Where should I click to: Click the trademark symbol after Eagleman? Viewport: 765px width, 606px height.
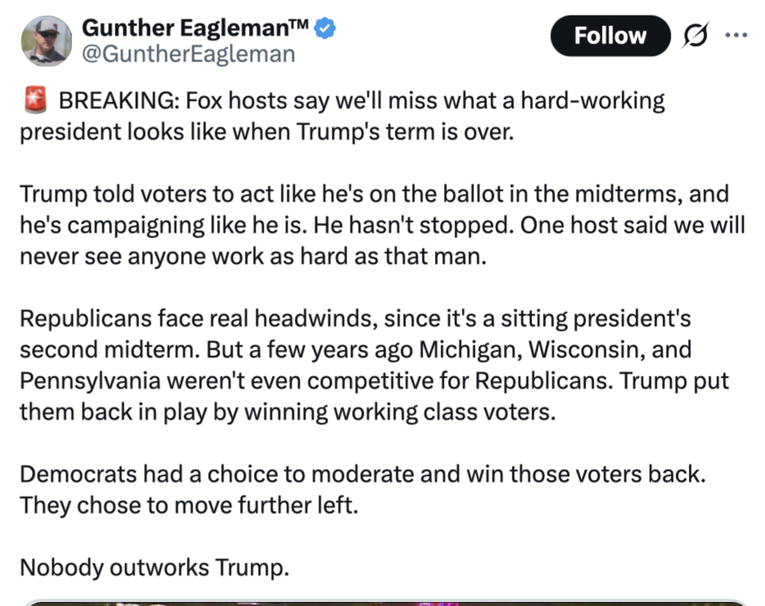coord(300,24)
